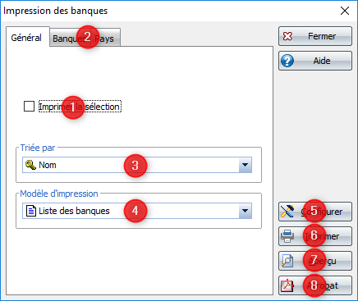Click the printer icon on Imprimer button
Screen dimensions: 358x301
287,236
